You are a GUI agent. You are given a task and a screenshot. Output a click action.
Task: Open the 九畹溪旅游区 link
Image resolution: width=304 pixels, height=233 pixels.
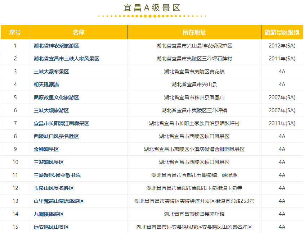(49, 214)
